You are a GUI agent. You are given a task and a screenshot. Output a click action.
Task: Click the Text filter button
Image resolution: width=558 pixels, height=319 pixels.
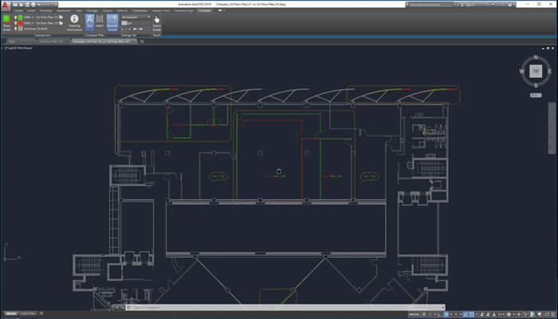(x=89, y=22)
